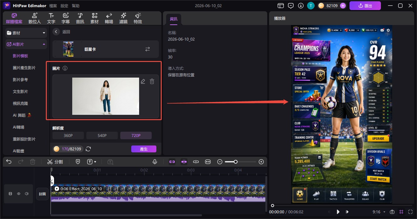The image size is (417, 219).
Task: Collapse the AI影片 sidebar section
Action: tap(26, 44)
